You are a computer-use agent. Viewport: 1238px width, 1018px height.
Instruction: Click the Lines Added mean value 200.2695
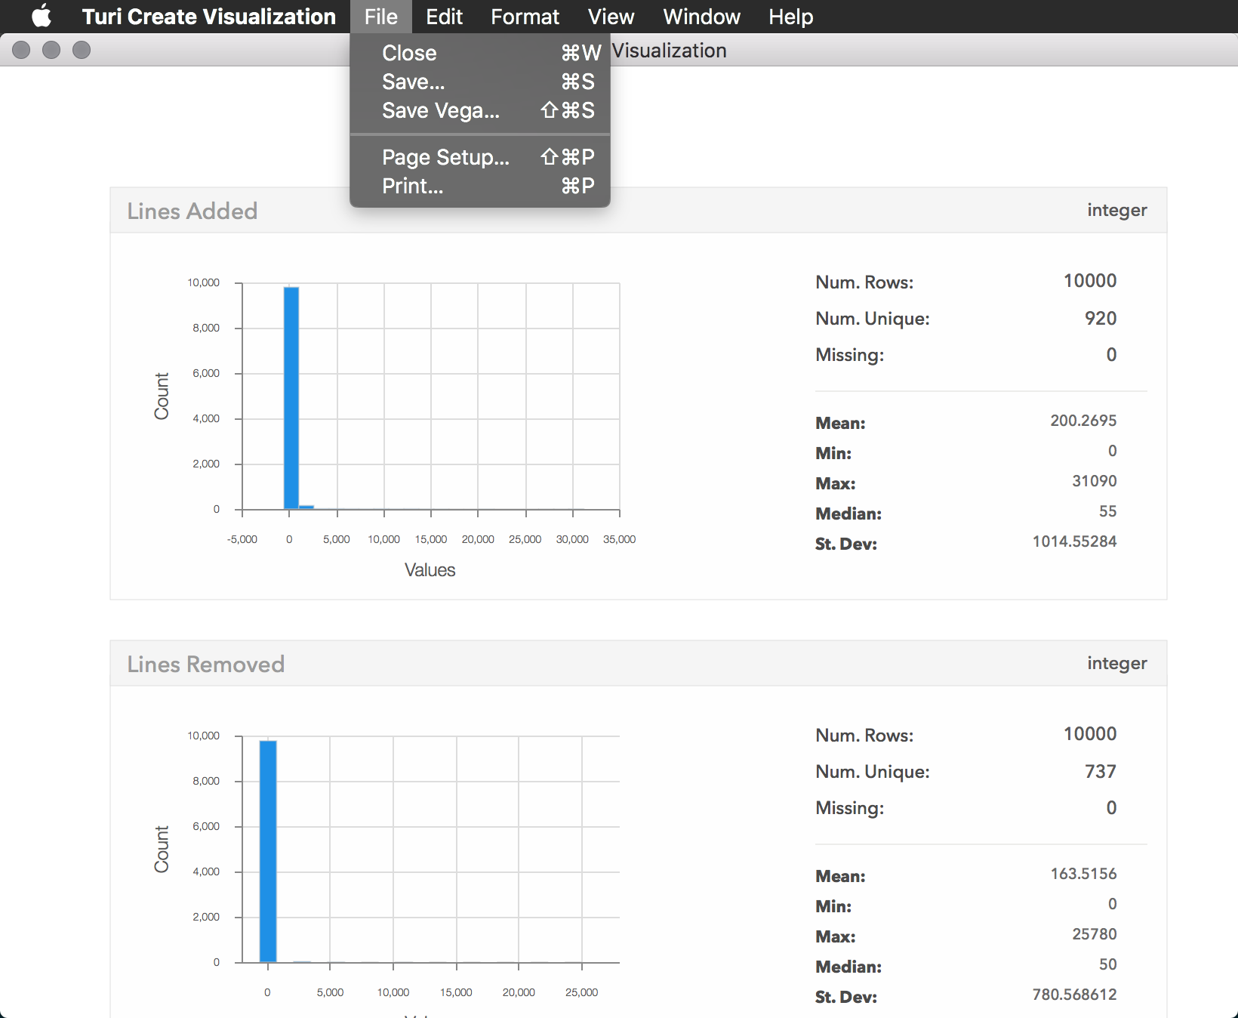click(x=1083, y=421)
